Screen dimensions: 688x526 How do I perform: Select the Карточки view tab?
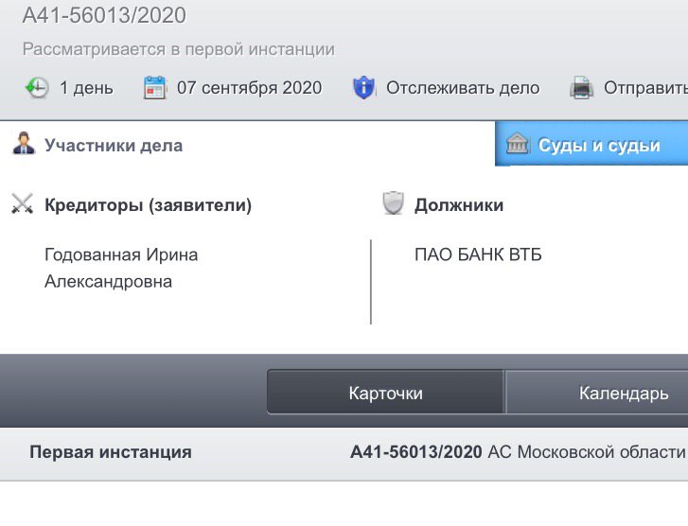pos(386,392)
